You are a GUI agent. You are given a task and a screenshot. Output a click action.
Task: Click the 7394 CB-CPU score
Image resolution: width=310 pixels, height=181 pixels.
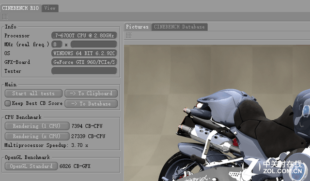click(87, 126)
